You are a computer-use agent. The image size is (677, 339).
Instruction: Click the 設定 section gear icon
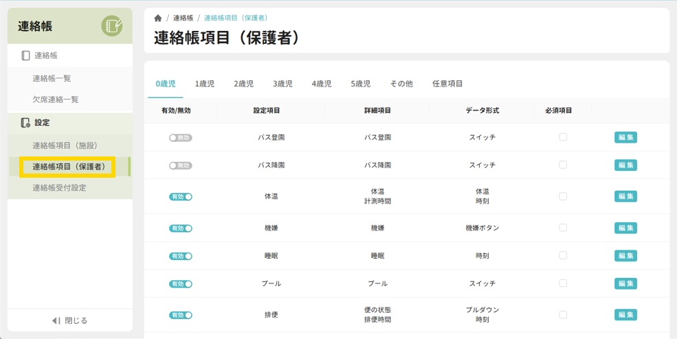[x=25, y=123]
